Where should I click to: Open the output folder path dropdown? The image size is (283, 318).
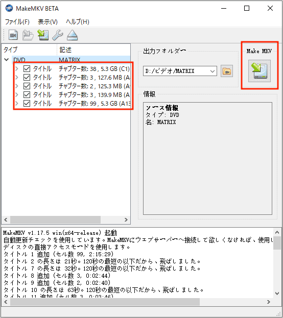point(213,71)
